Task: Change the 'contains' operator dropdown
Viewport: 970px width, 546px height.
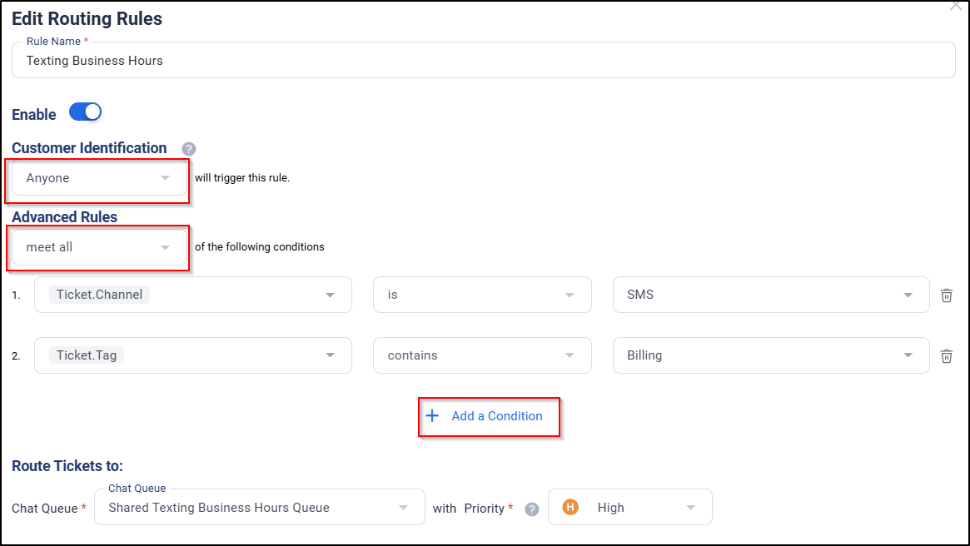Action: tap(482, 355)
